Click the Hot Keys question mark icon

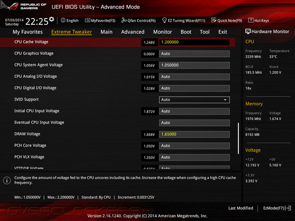pos(251,20)
